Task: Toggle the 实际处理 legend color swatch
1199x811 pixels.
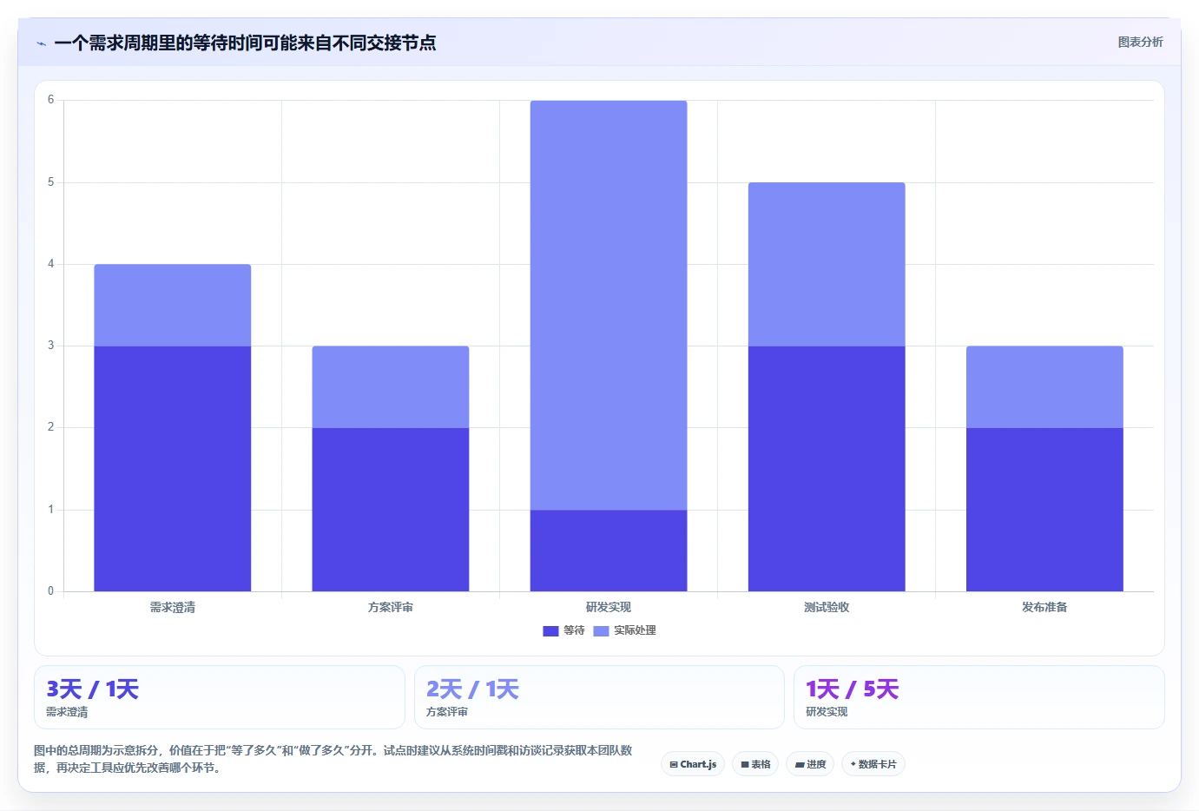Action: (601, 631)
